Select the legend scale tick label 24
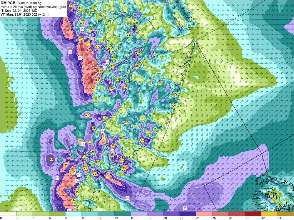 198,218
